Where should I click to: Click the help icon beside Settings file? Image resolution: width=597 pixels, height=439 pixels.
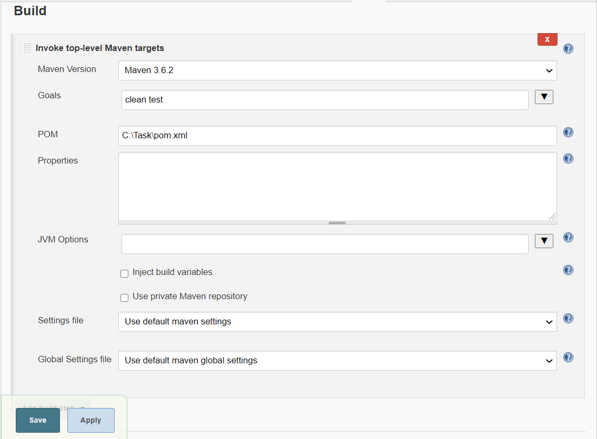[568, 318]
